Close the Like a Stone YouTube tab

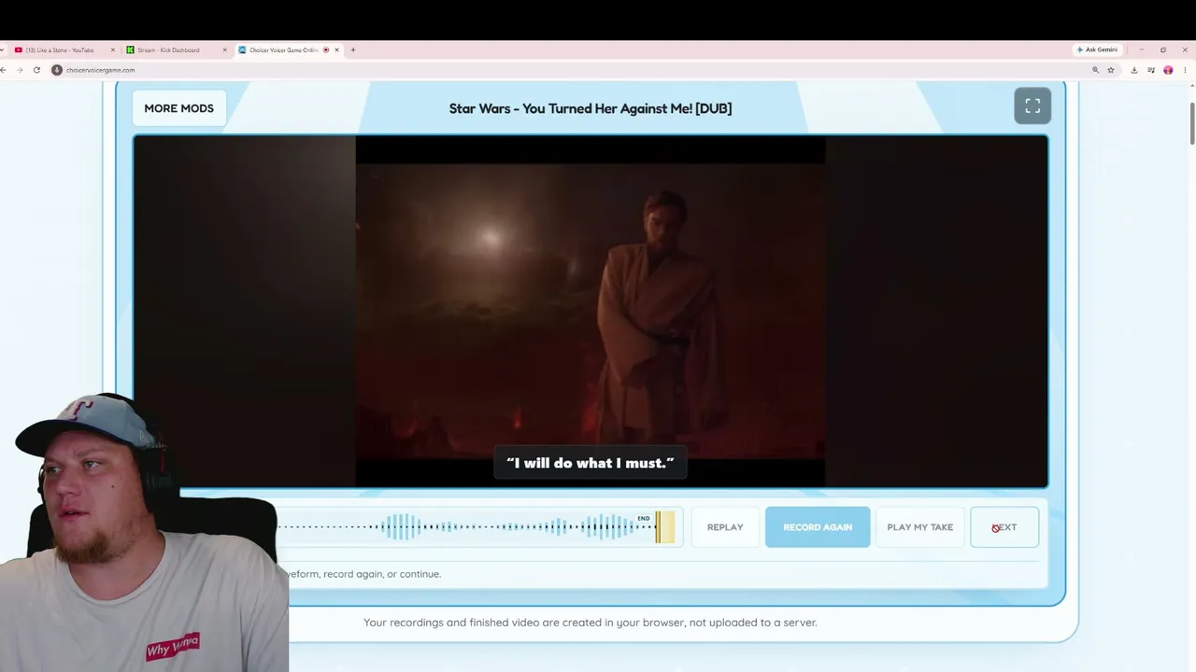[x=113, y=49]
